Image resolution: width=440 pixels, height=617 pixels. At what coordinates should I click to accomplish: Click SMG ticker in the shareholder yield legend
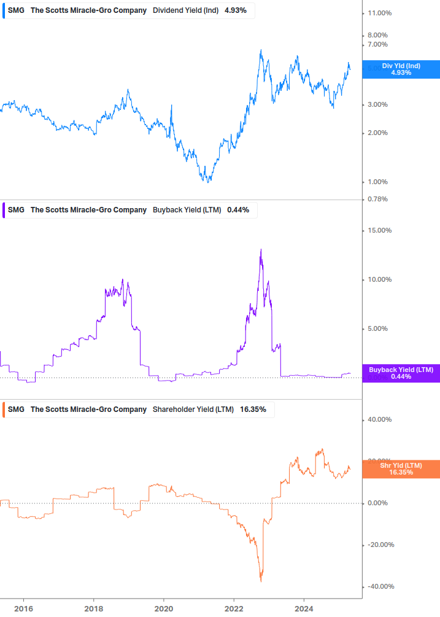pos(16,409)
